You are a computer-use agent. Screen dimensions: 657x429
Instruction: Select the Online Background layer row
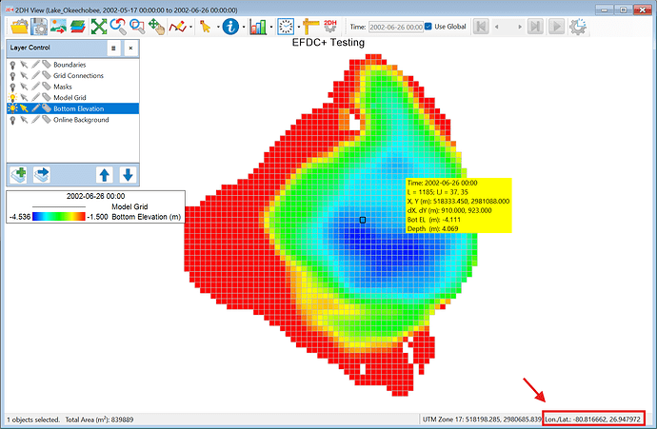point(73,120)
